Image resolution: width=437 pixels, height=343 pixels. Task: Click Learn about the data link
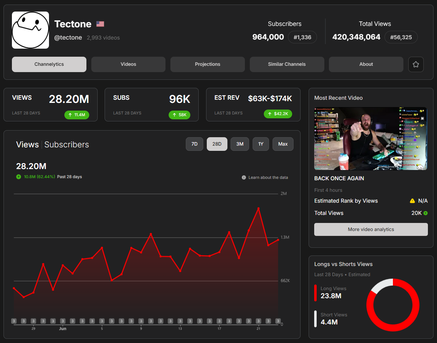tap(268, 177)
